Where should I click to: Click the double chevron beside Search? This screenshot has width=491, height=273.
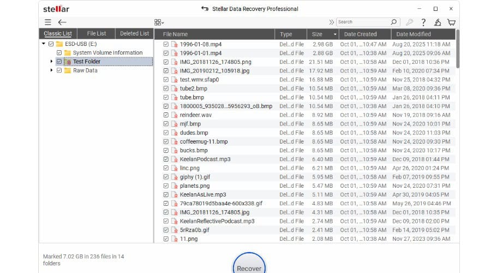331,22
